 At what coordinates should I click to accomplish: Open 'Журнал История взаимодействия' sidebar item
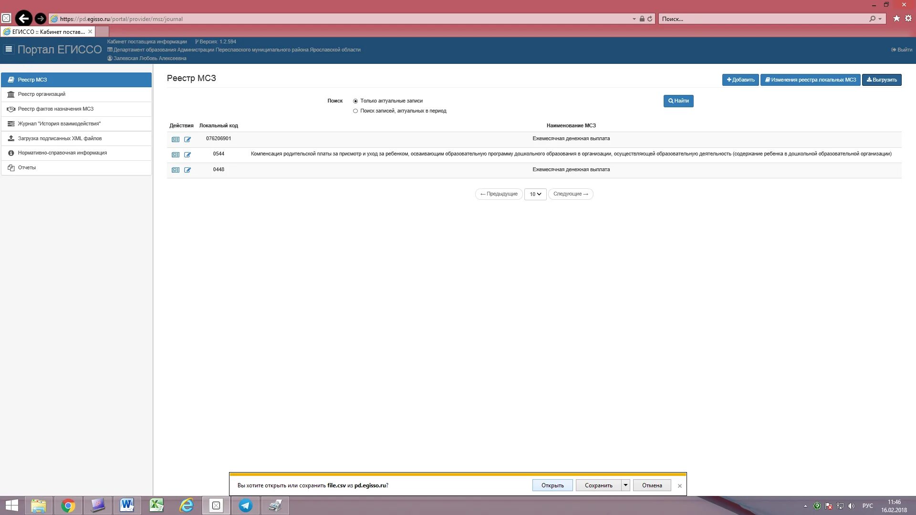[59, 124]
